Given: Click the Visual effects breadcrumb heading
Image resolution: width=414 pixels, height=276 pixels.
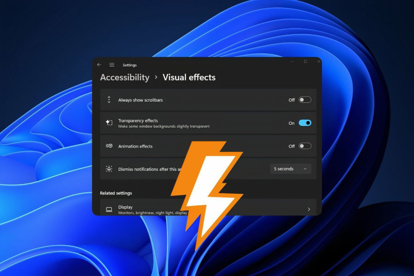Looking at the screenshot, I should click(x=189, y=77).
